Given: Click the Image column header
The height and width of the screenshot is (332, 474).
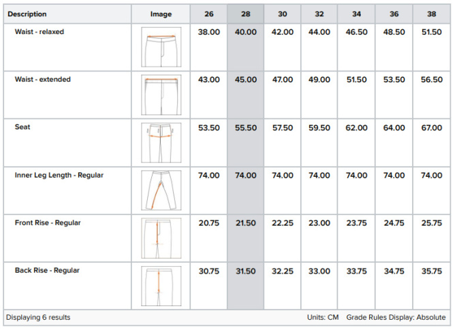Looking at the screenshot, I should pos(161,14).
